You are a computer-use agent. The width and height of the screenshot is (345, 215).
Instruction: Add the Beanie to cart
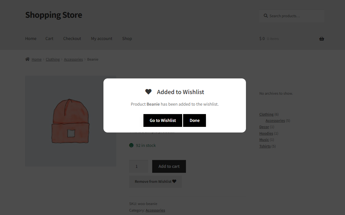[x=169, y=166]
